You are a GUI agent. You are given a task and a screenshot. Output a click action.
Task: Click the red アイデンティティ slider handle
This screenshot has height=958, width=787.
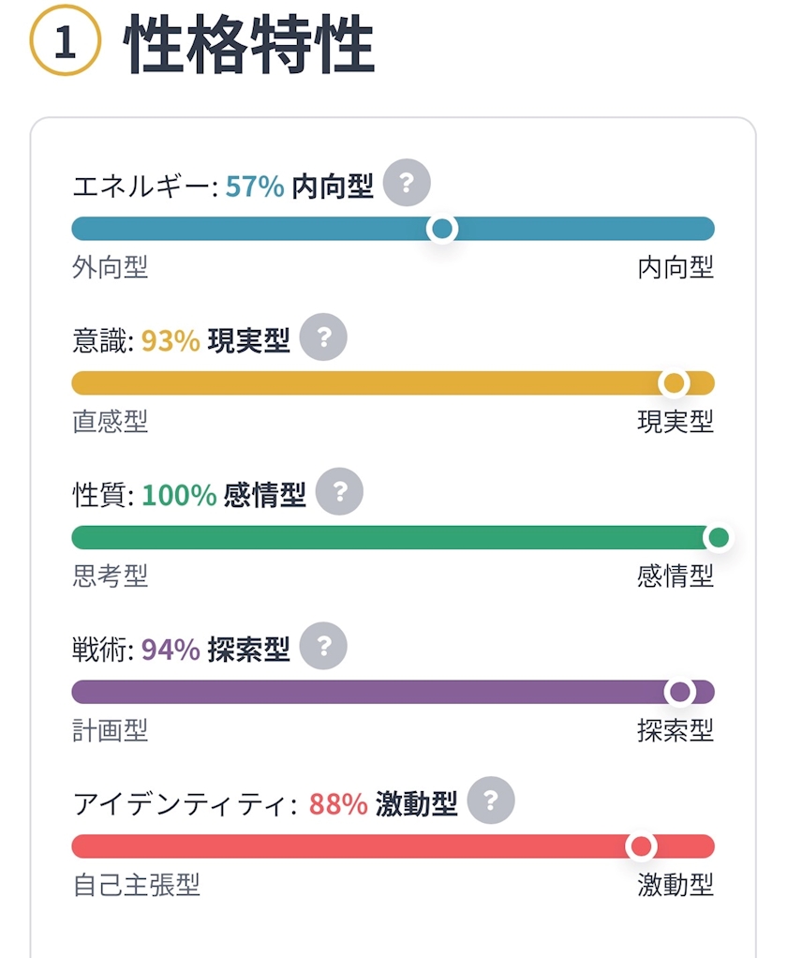(641, 846)
